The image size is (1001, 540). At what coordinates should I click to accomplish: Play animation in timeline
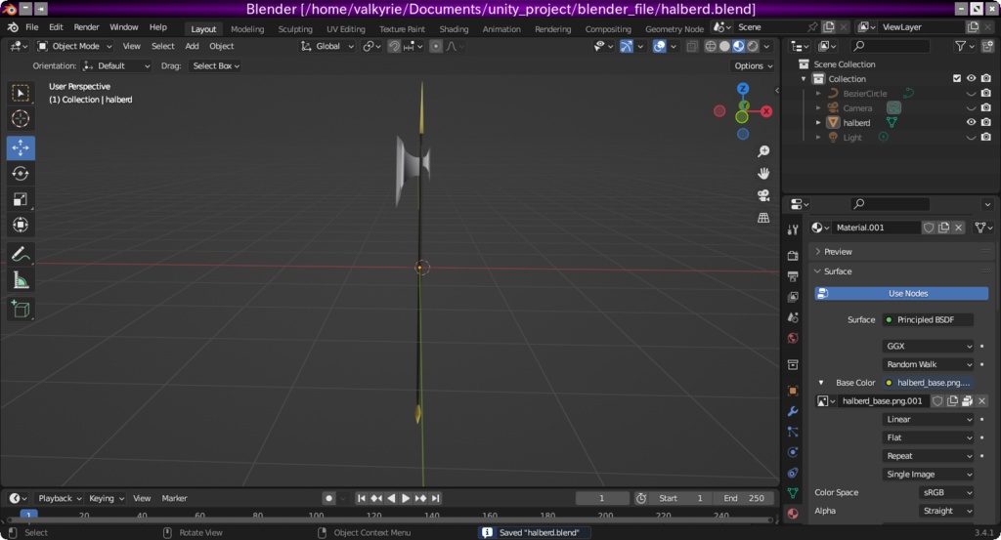(406, 499)
